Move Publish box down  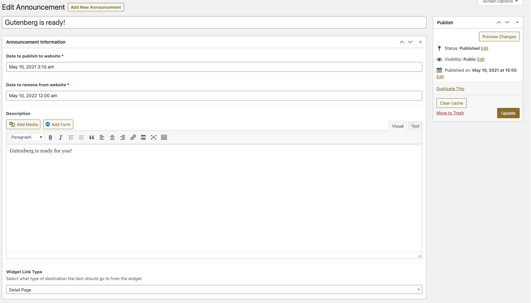507,22
